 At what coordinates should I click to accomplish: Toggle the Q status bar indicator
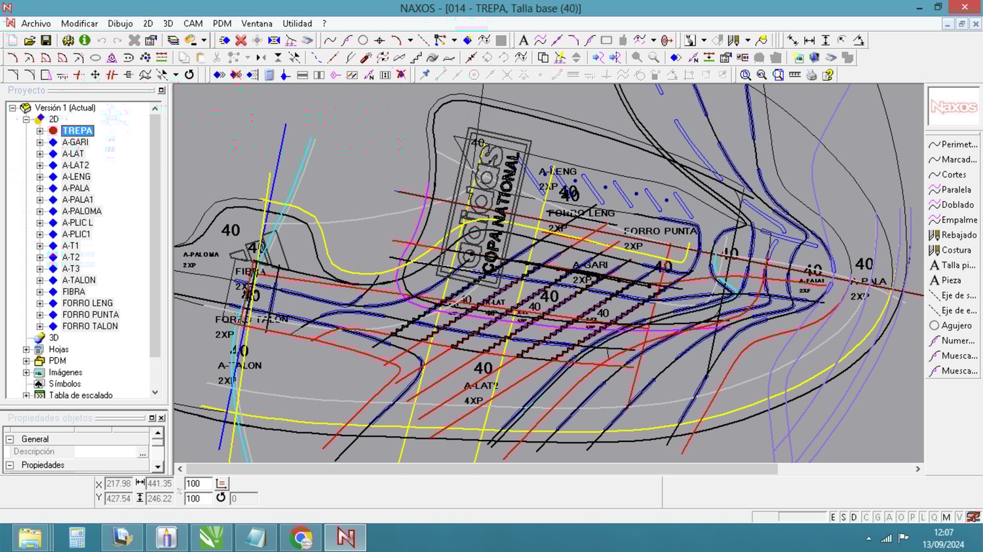coord(934,517)
